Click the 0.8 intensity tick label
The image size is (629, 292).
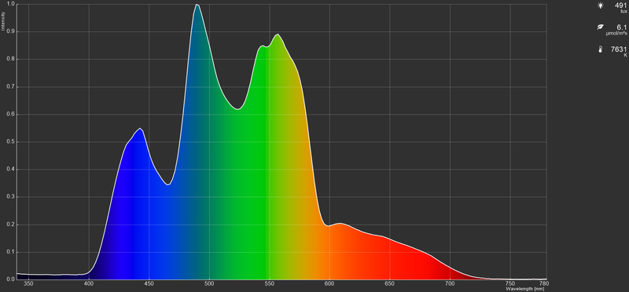11,60
